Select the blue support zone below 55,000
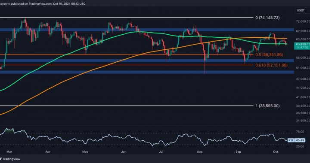 147,60
